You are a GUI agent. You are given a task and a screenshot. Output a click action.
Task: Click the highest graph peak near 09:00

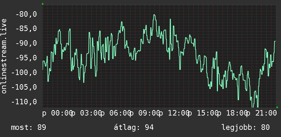[x=154, y=15]
